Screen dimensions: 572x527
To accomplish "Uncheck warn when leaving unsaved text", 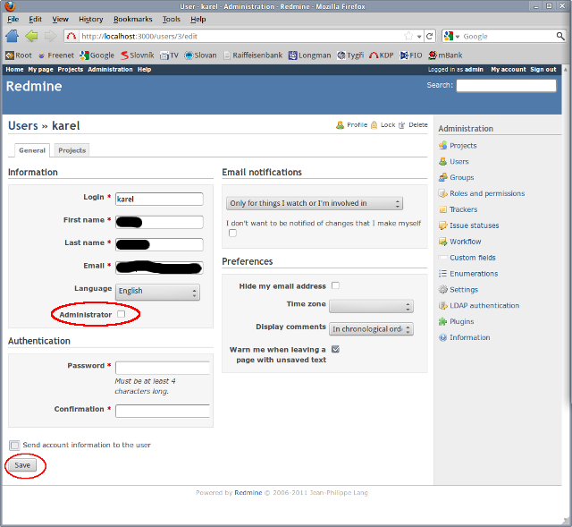I will [x=335, y=349].
